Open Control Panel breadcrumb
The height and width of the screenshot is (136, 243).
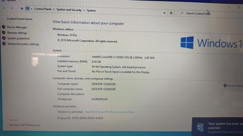click(43, 9)
